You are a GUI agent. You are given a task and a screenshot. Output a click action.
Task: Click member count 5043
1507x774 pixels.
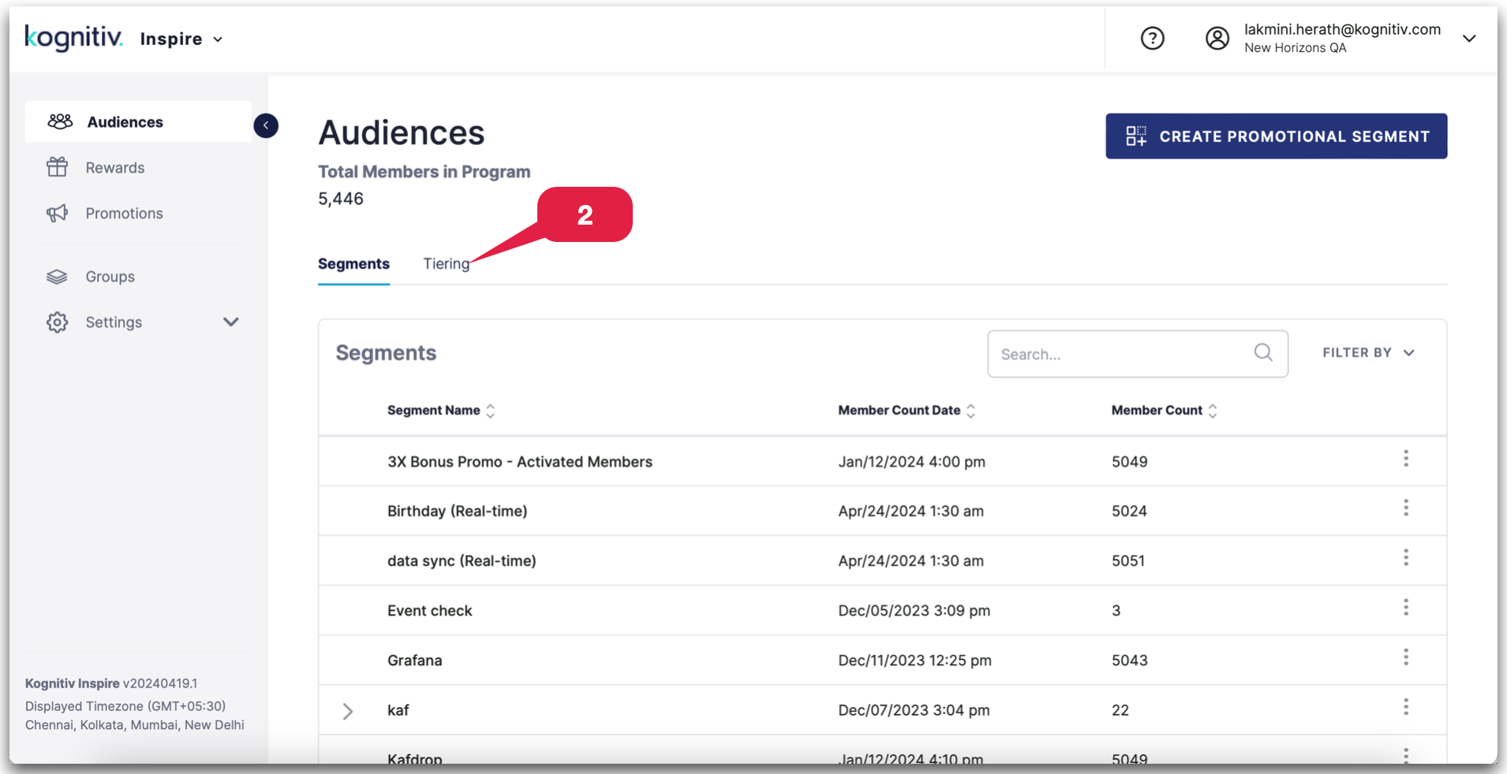point(1129,661)
